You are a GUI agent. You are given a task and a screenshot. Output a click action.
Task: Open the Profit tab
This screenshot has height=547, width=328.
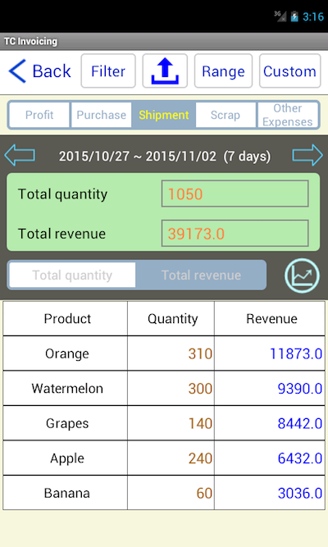pyautogui.click(x=39, y=115)
